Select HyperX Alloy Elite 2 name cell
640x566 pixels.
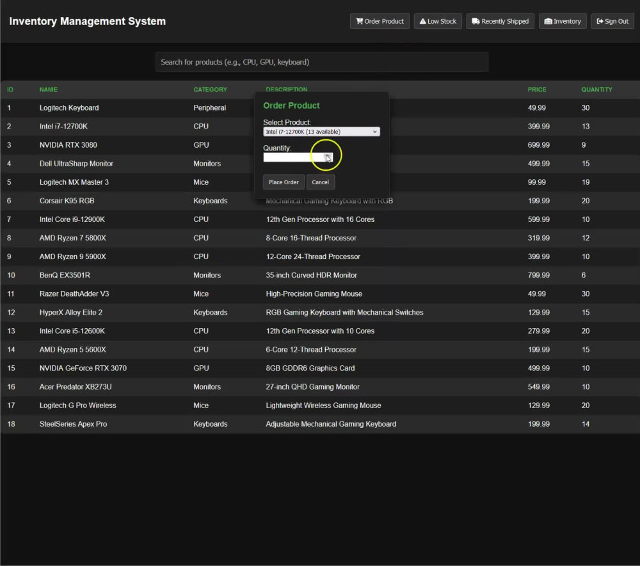pyautogui.click(x=70, y=312)
